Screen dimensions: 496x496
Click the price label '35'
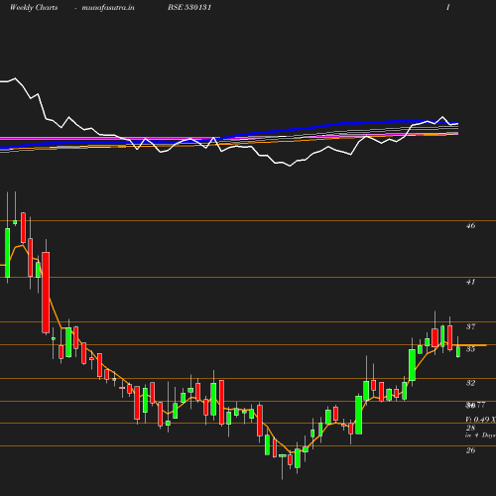tap(470, 349)
